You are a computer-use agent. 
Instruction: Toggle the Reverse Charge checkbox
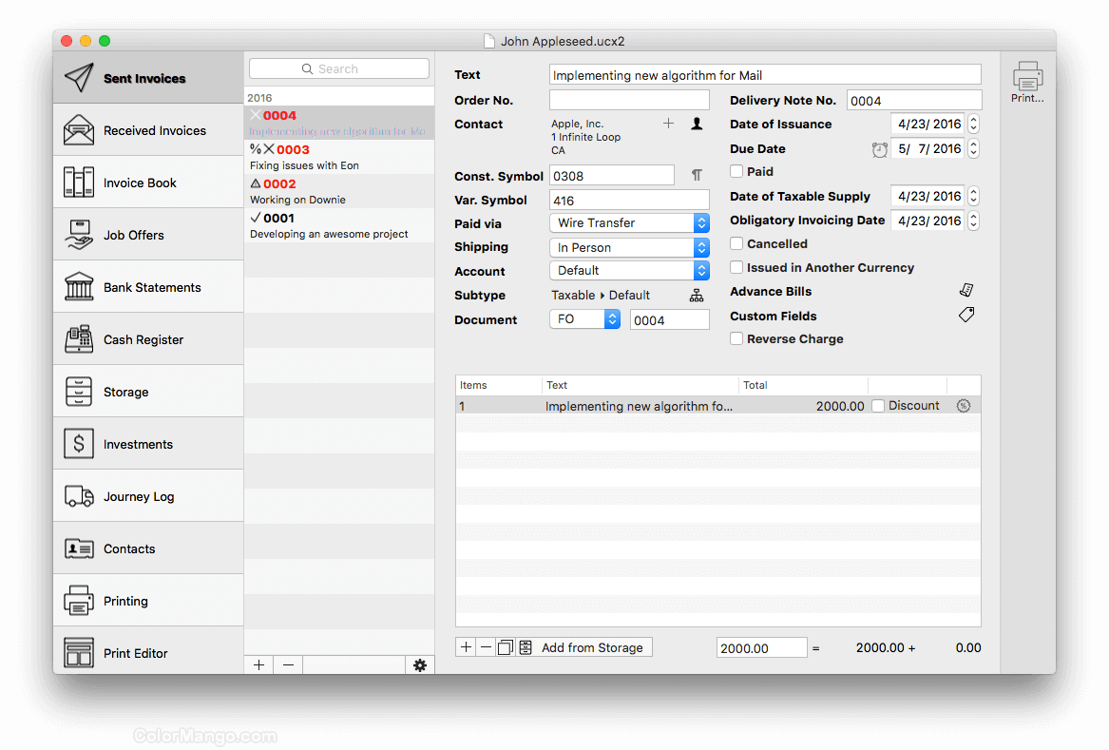[x=736, y=339]
